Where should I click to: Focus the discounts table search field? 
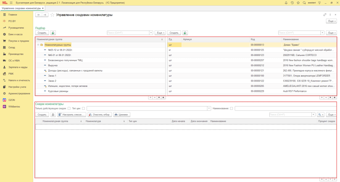(x=291, y=115)
